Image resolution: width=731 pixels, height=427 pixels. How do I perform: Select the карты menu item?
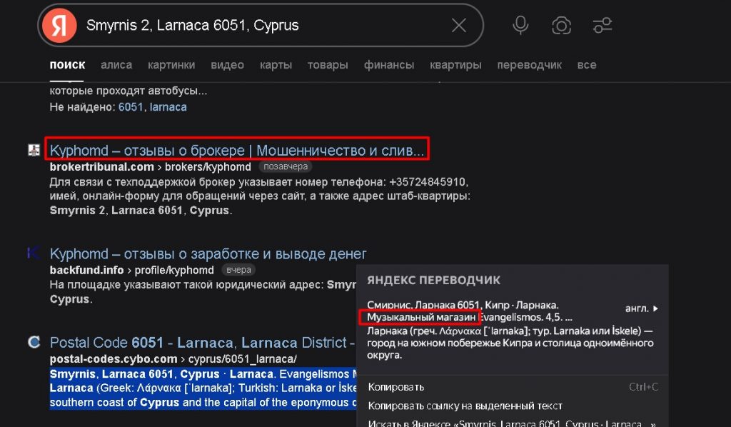pos(276,64)
